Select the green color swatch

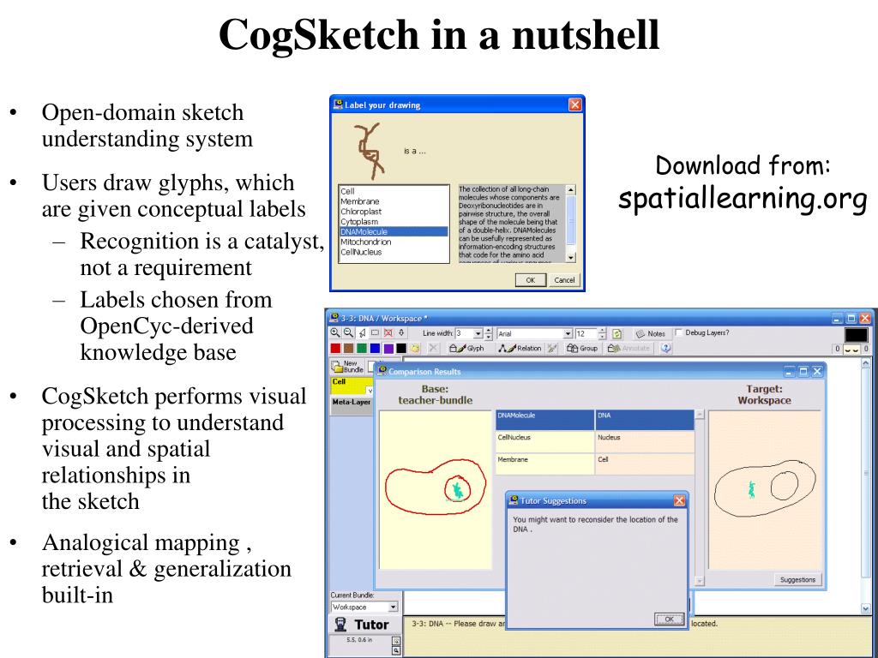coord(362,348)
